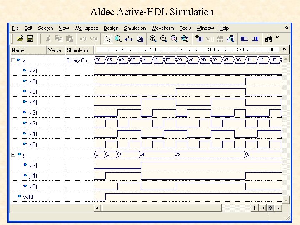
Task: Click the Zoom Range icon
Action: click(185, 39)
